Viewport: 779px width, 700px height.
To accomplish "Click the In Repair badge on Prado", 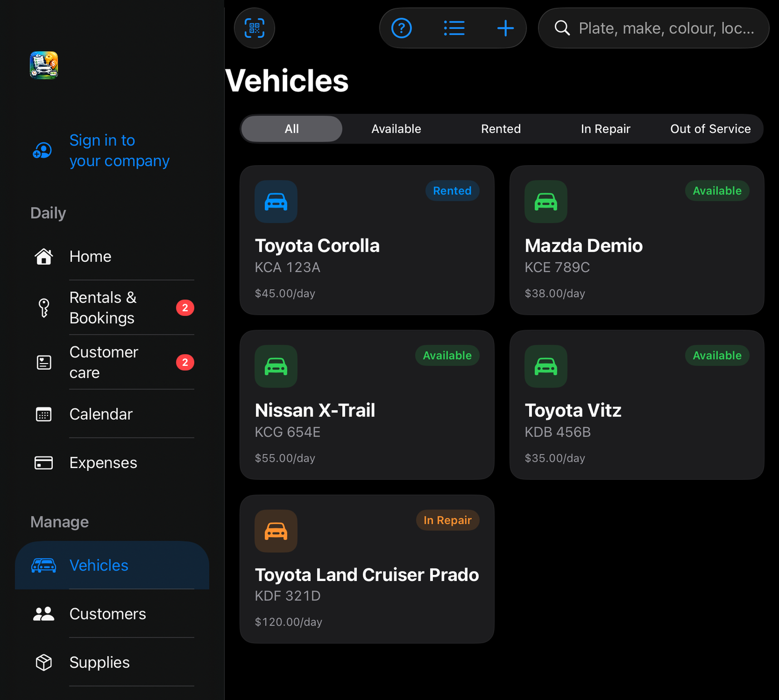I will click(448, 520).
